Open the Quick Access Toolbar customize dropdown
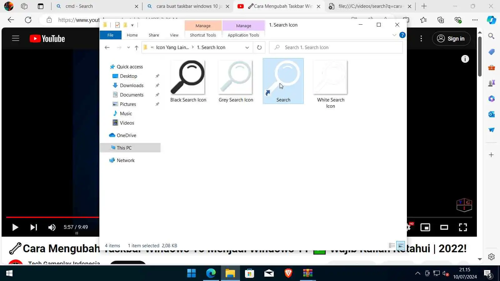Screen dimensions: 500x281 click(x=132, y=25)
